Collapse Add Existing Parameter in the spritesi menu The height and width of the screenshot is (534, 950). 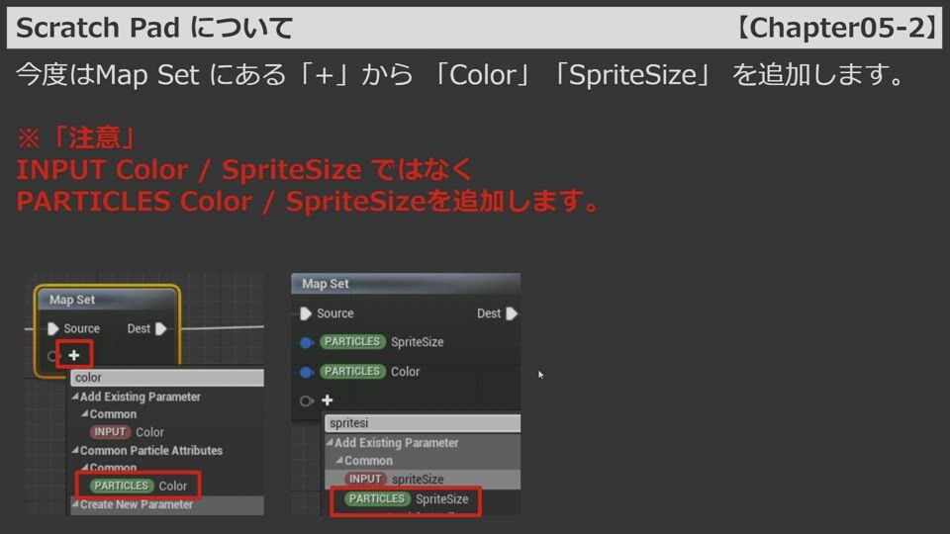[x=330, y=443]
